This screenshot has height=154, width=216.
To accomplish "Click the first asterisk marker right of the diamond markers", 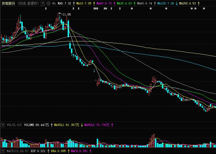I will (x=132, y=9).
